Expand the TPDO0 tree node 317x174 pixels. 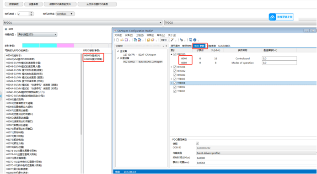(x=172, y=79)
